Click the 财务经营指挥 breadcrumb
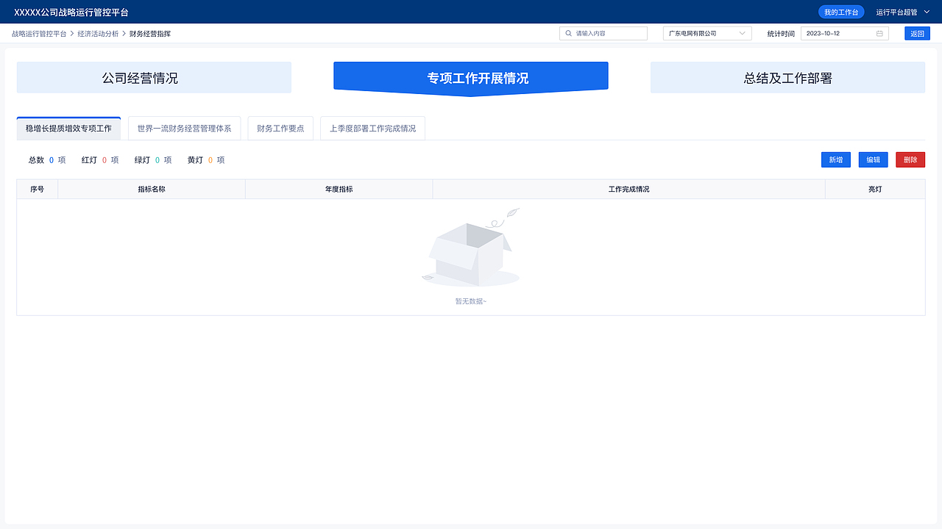942x529 pixels. click(x=150, y=34)
